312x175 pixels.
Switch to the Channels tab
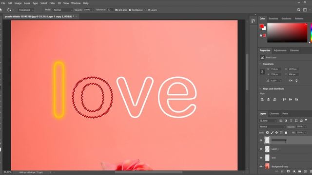274,113
